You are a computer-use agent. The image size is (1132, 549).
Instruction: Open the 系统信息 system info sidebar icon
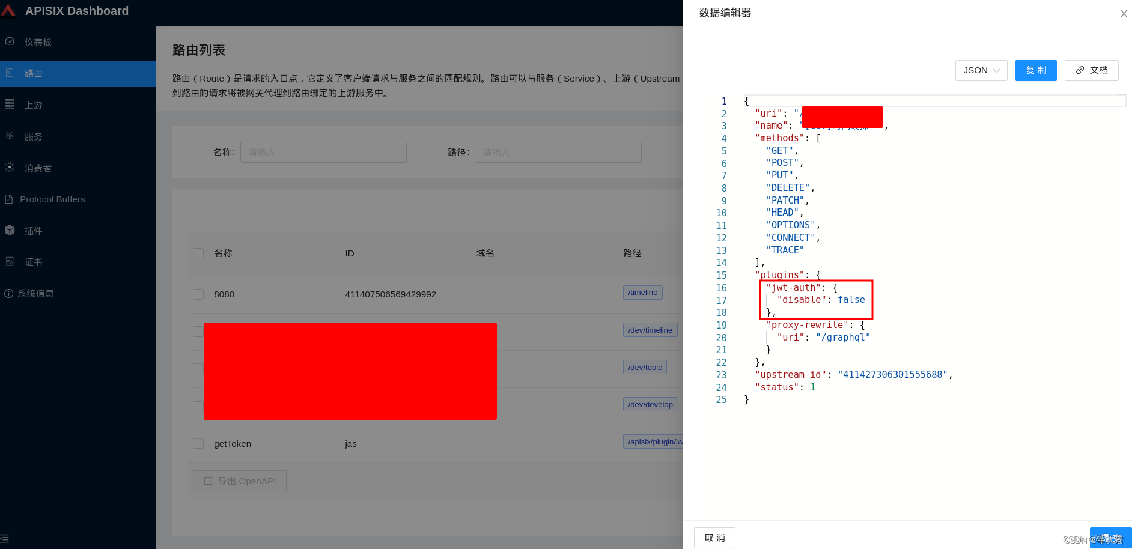pos(10,293)
